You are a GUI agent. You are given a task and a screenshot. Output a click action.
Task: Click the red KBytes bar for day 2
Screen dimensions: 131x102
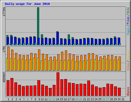(x=12, y=87)
